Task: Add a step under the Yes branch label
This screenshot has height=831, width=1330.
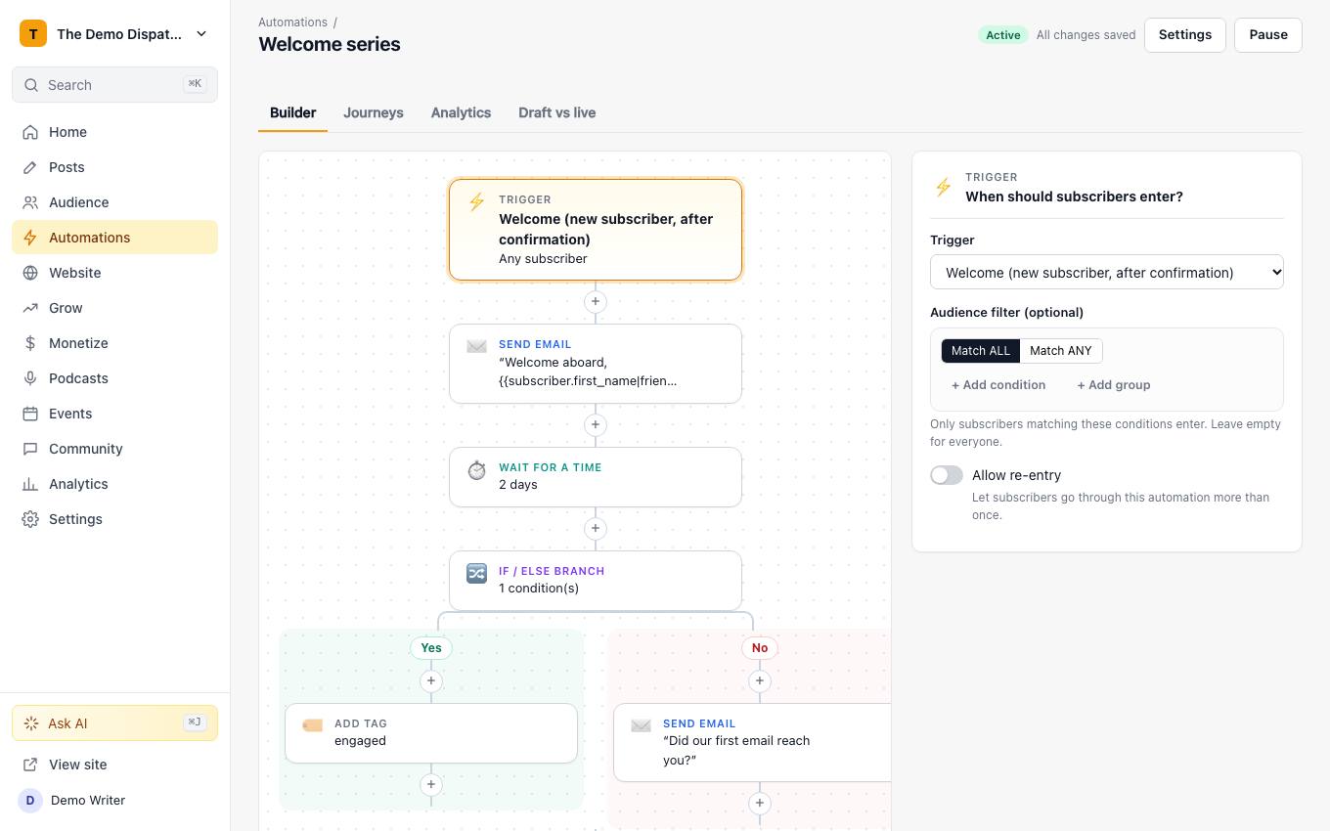Action: (431, 681)
